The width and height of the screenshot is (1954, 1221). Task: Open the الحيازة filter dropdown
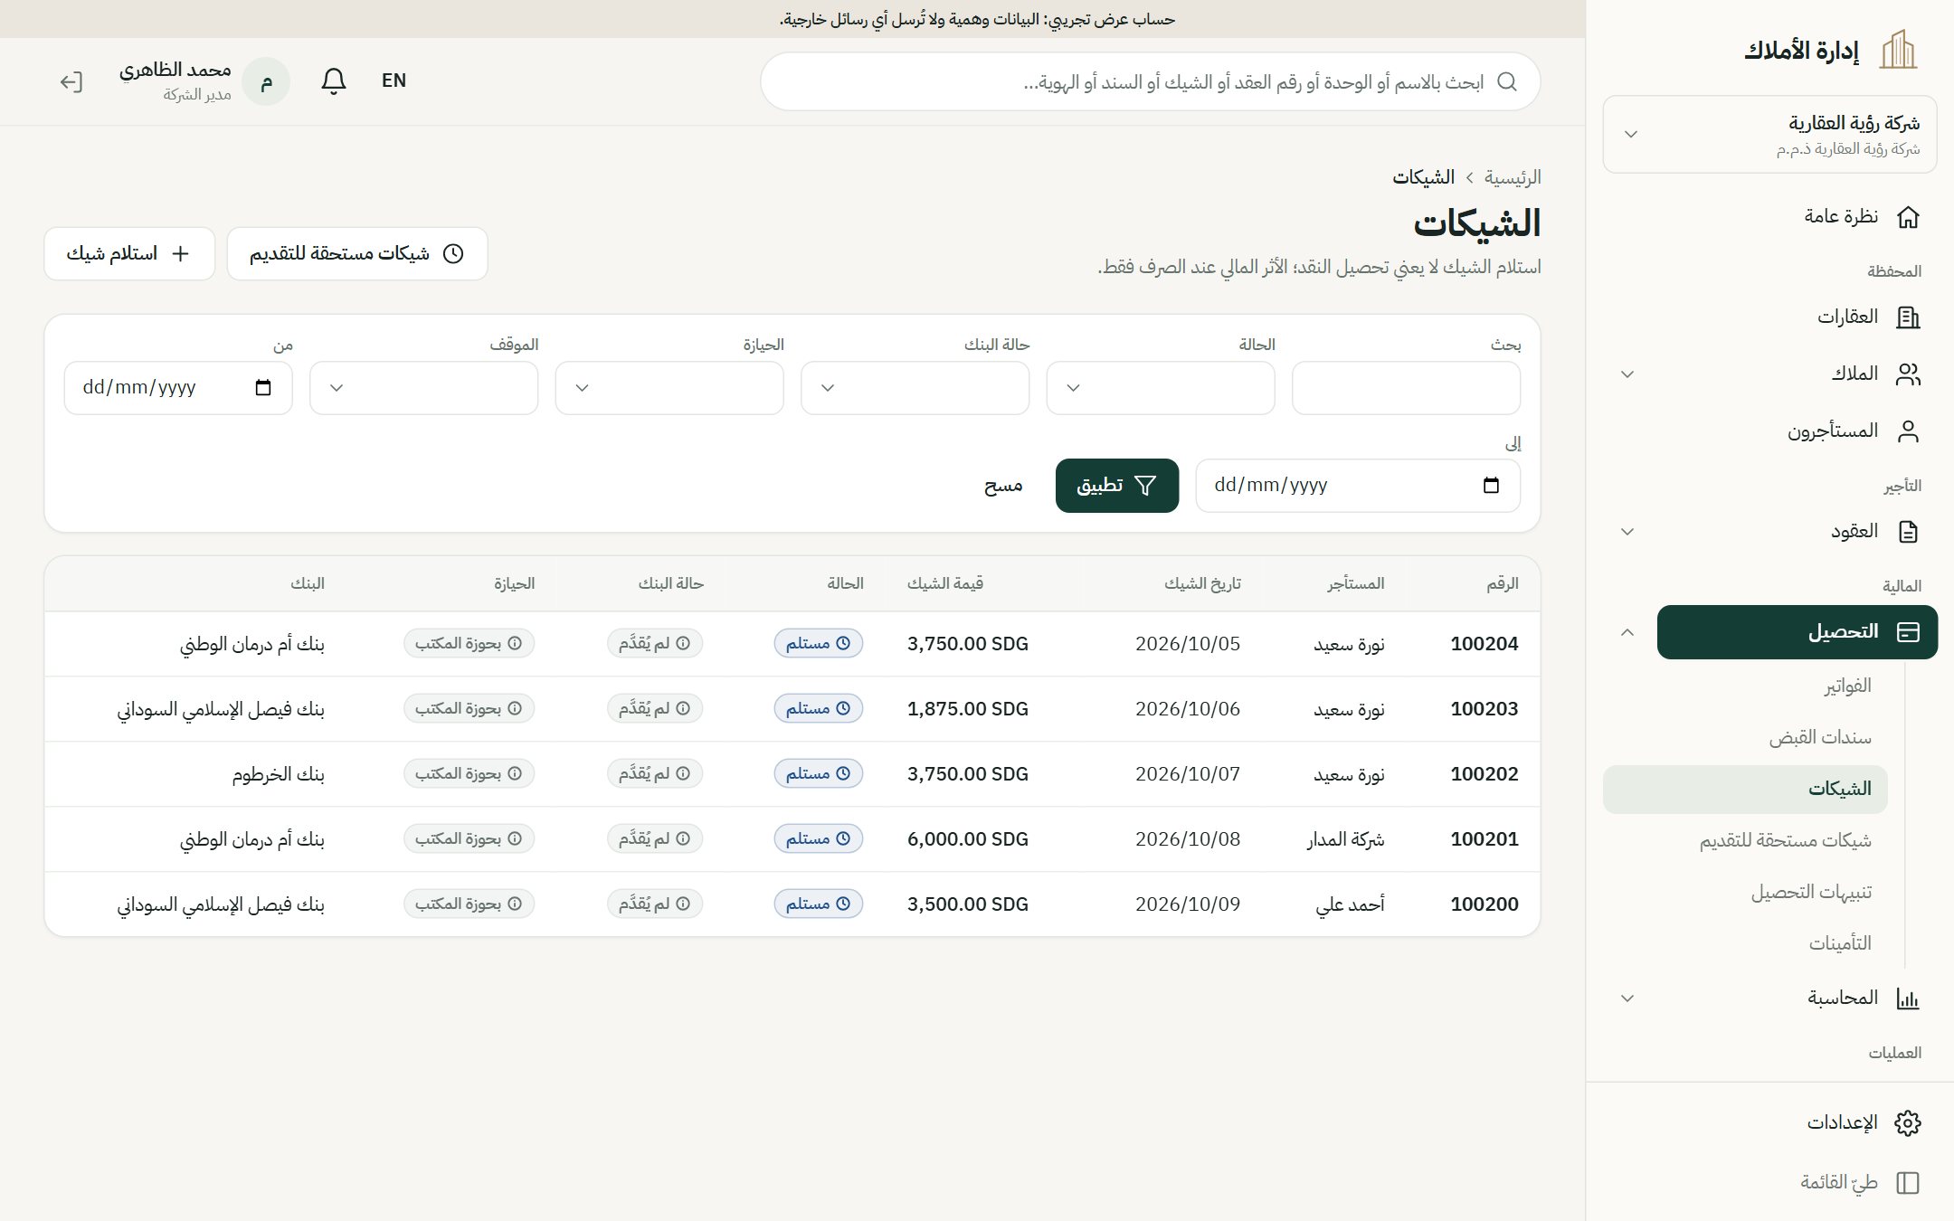669,388
